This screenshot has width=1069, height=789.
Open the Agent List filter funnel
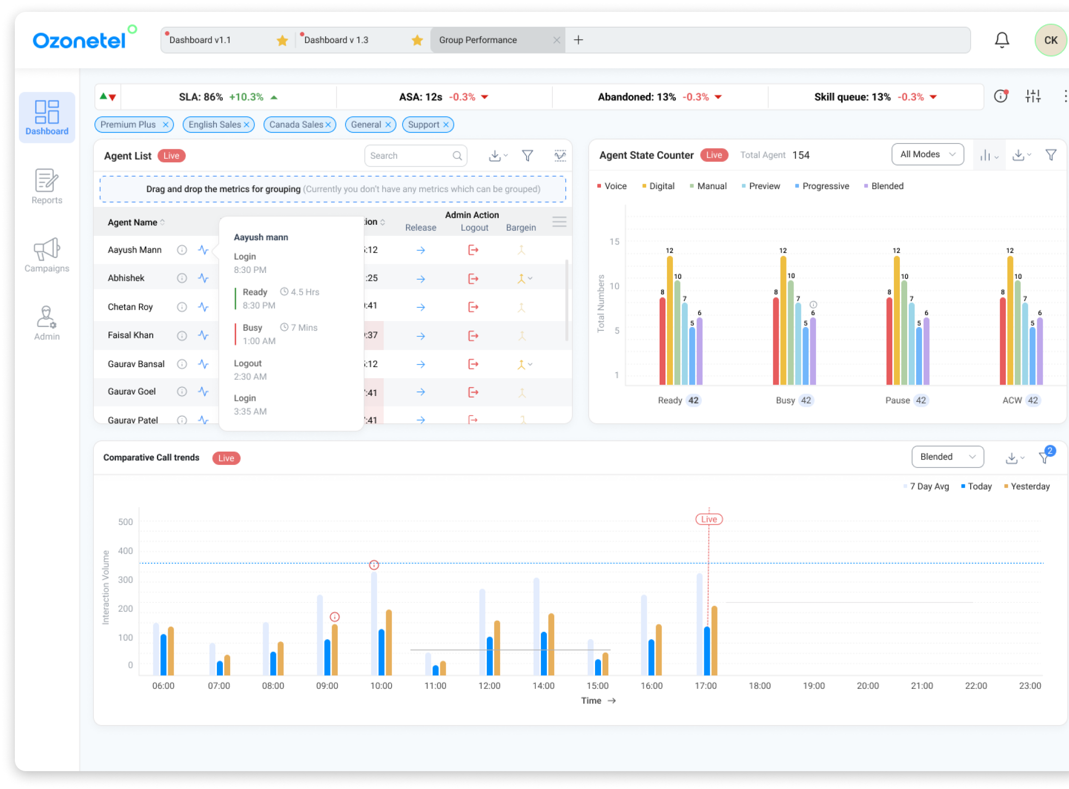pos(528,156)
